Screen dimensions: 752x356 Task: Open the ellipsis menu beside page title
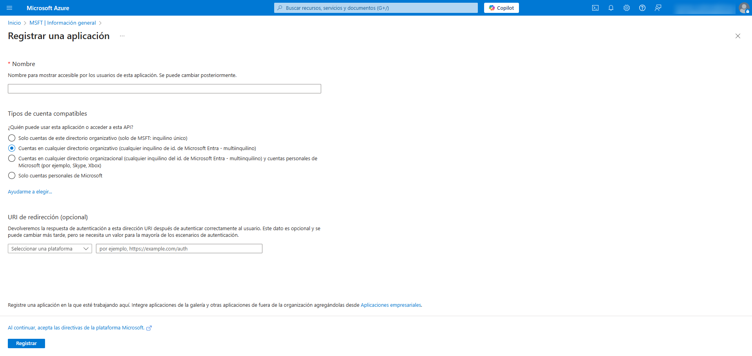click(x=122, y=36)
